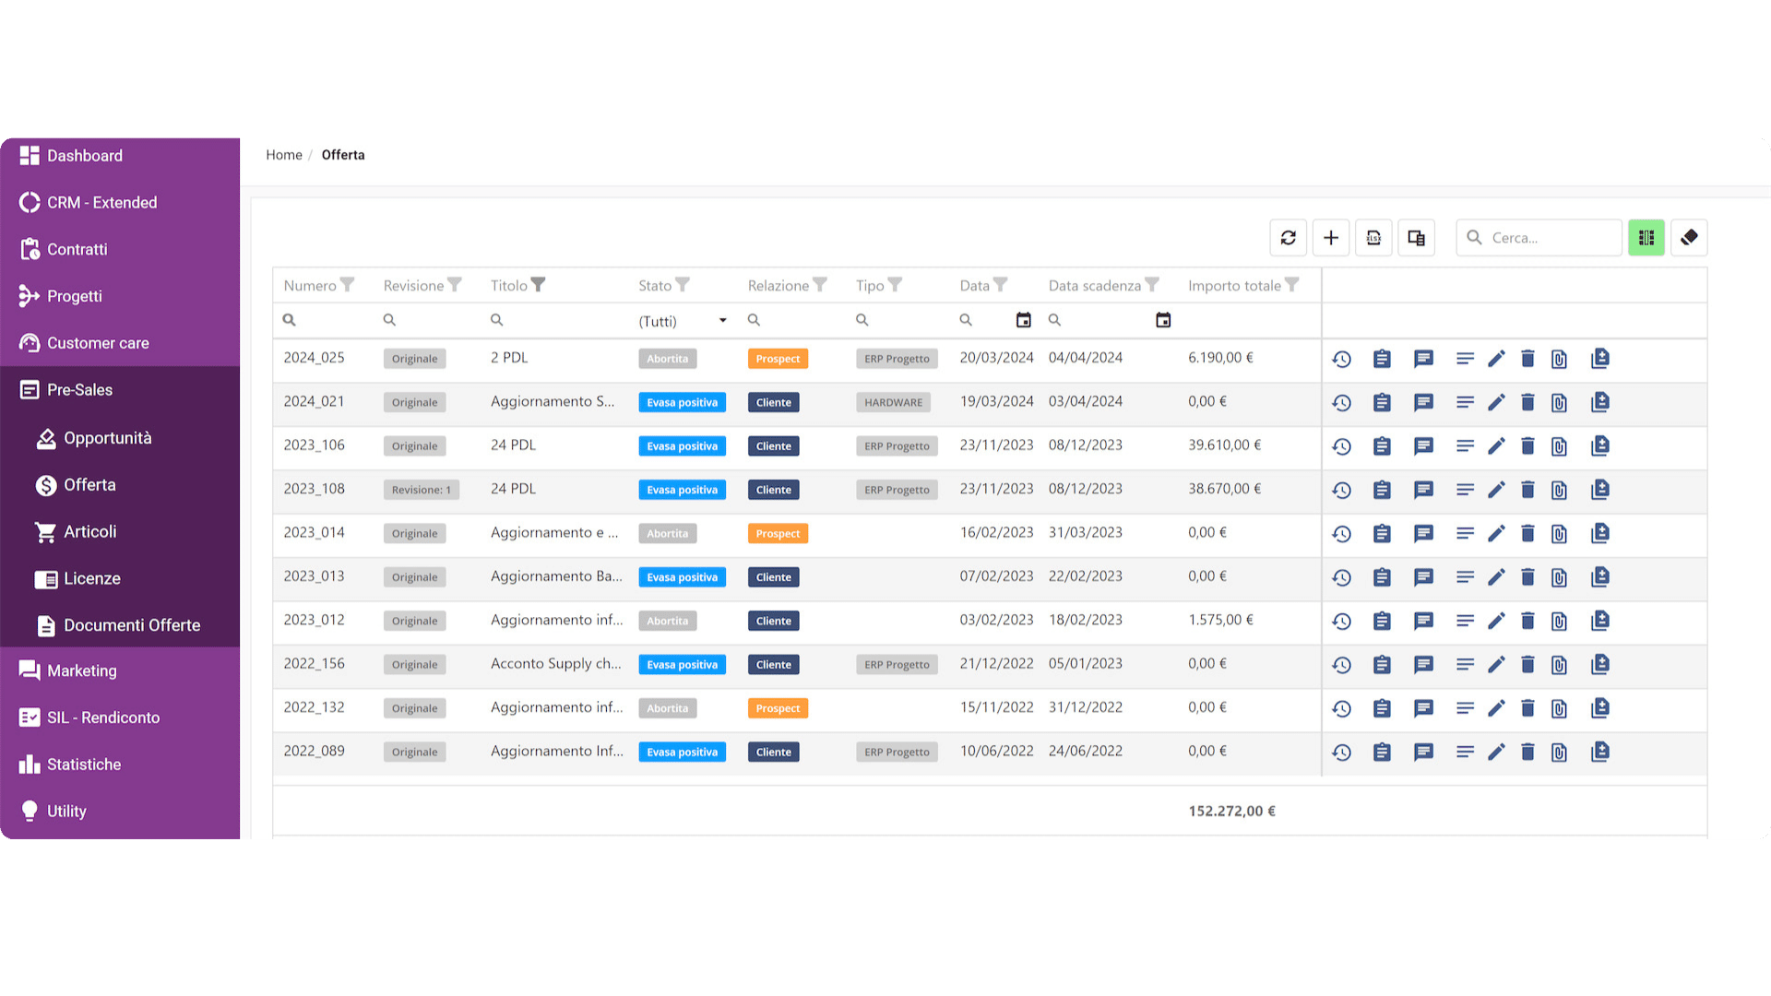Screen dimensions: 1771x996
Task: Toggle the green column chooser button
Action: (1646, 238)
